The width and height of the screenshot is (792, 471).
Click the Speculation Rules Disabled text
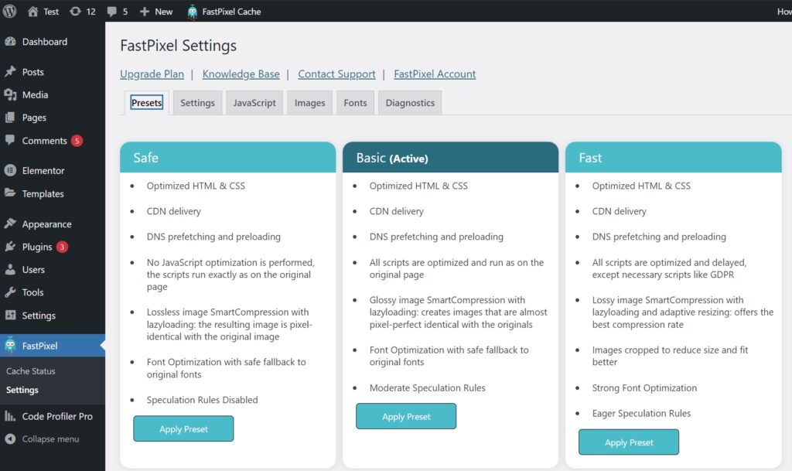pyautogui.click(x=202, y=400)
